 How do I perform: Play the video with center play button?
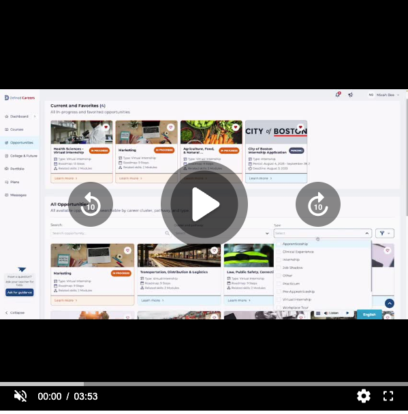point(204,204)
